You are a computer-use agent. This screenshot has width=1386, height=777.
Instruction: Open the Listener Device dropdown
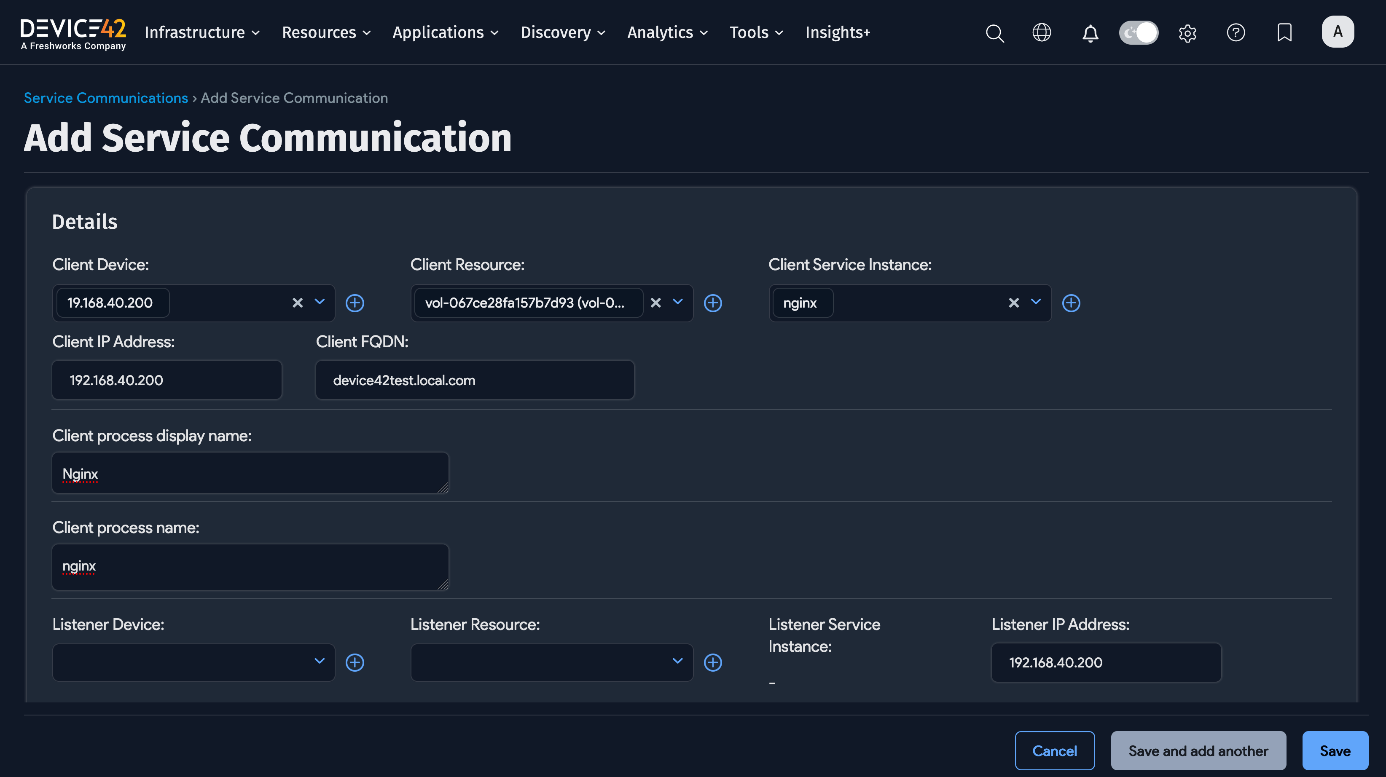[x=319, y=662]
